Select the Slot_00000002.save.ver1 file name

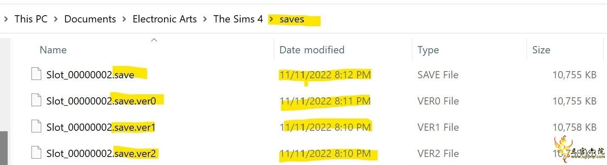[100, 127]
